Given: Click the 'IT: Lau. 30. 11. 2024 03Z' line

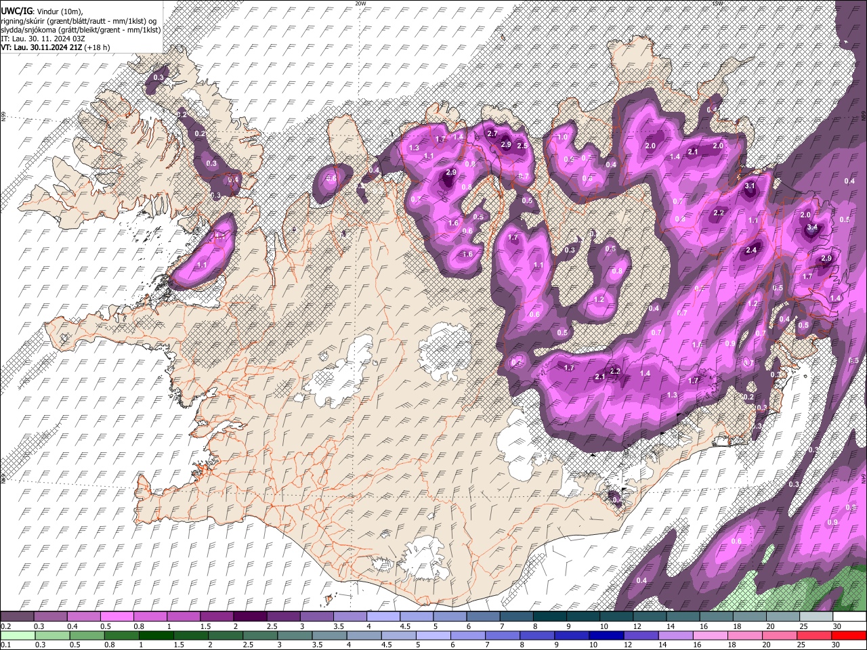Looking at the screenshot, I should click(43, 39).
